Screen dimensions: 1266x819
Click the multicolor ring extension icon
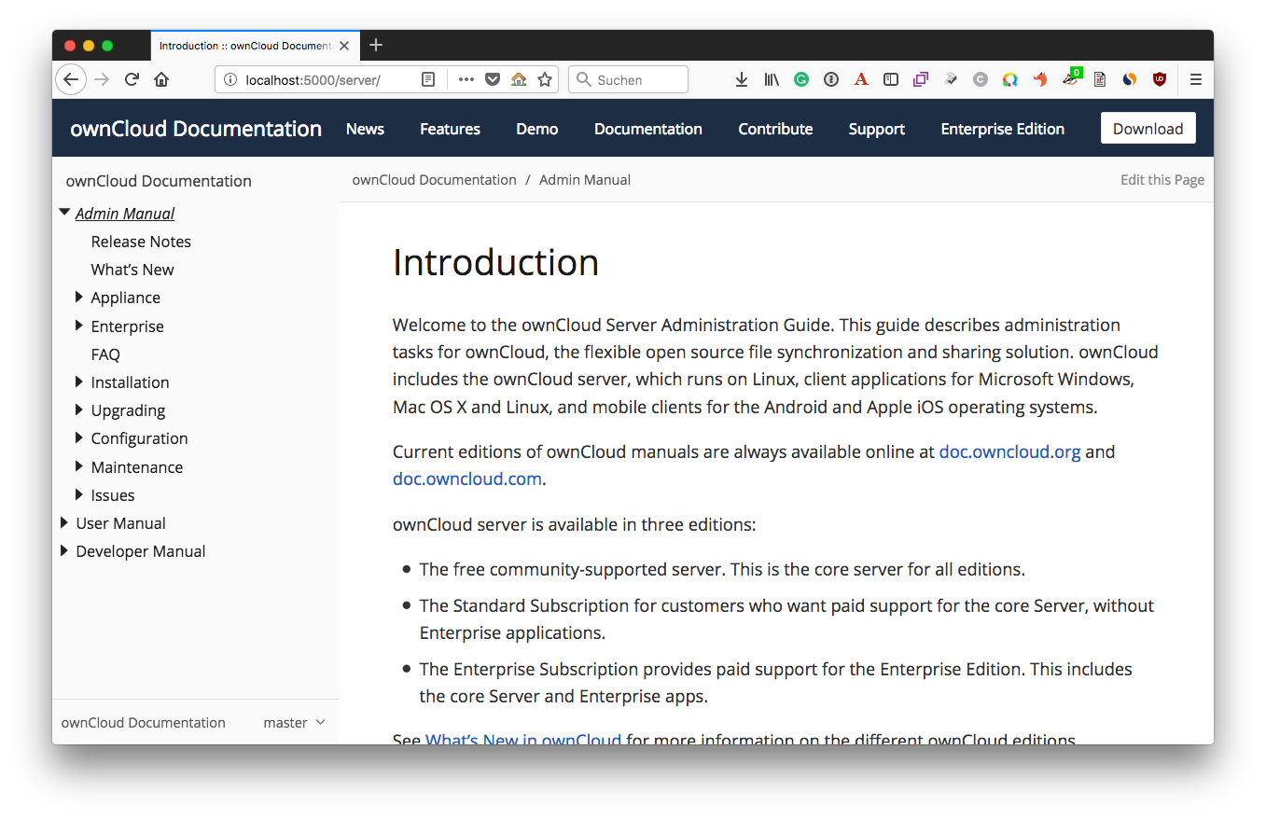(1009, 80)
